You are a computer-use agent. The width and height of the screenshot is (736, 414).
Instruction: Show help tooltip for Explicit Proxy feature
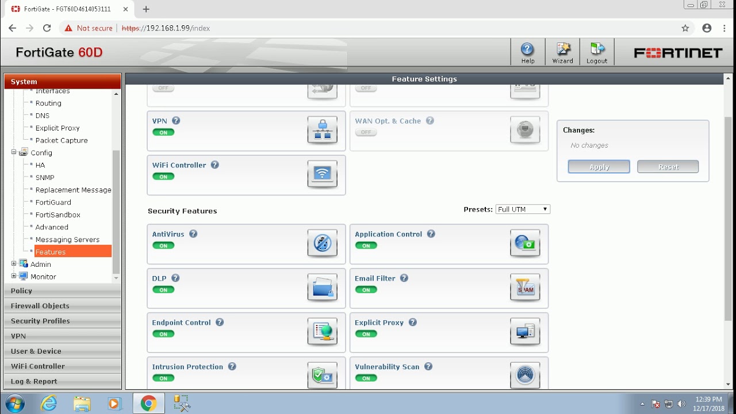click(x=412, y=323)
